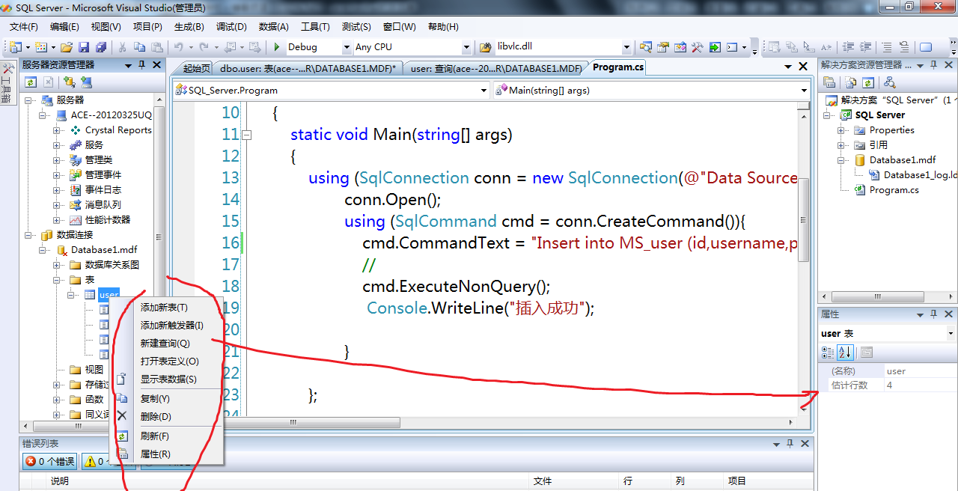Screen dimensions: 958x491
Task: Click the Cut scissors icon
Action: 123,47
